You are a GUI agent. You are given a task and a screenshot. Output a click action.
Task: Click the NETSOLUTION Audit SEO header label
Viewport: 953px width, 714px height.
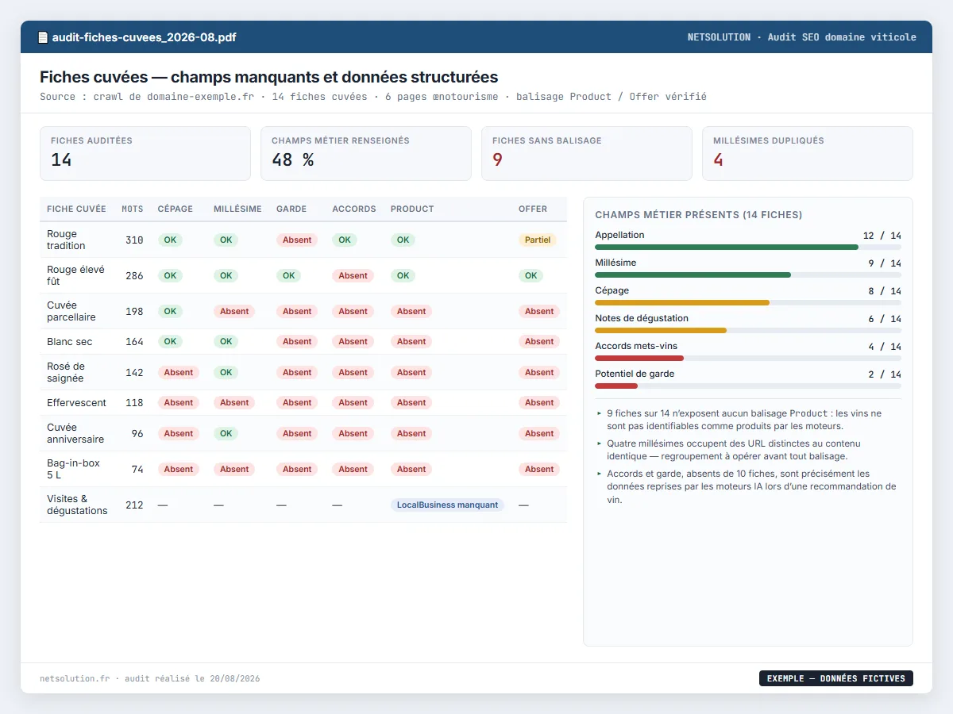[x=801, y=37]
